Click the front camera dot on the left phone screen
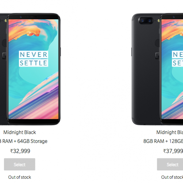This screenshot has height=183, width=183. pos(21,17)
